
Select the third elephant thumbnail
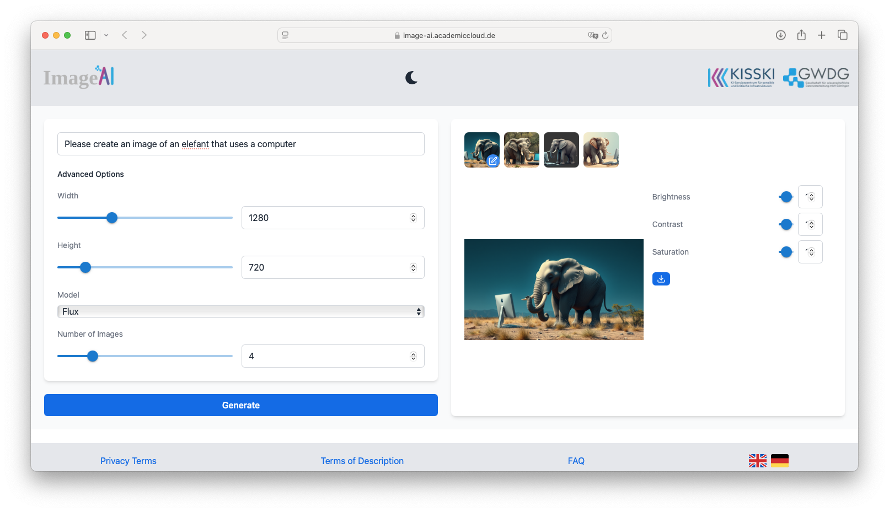(561, 150)
